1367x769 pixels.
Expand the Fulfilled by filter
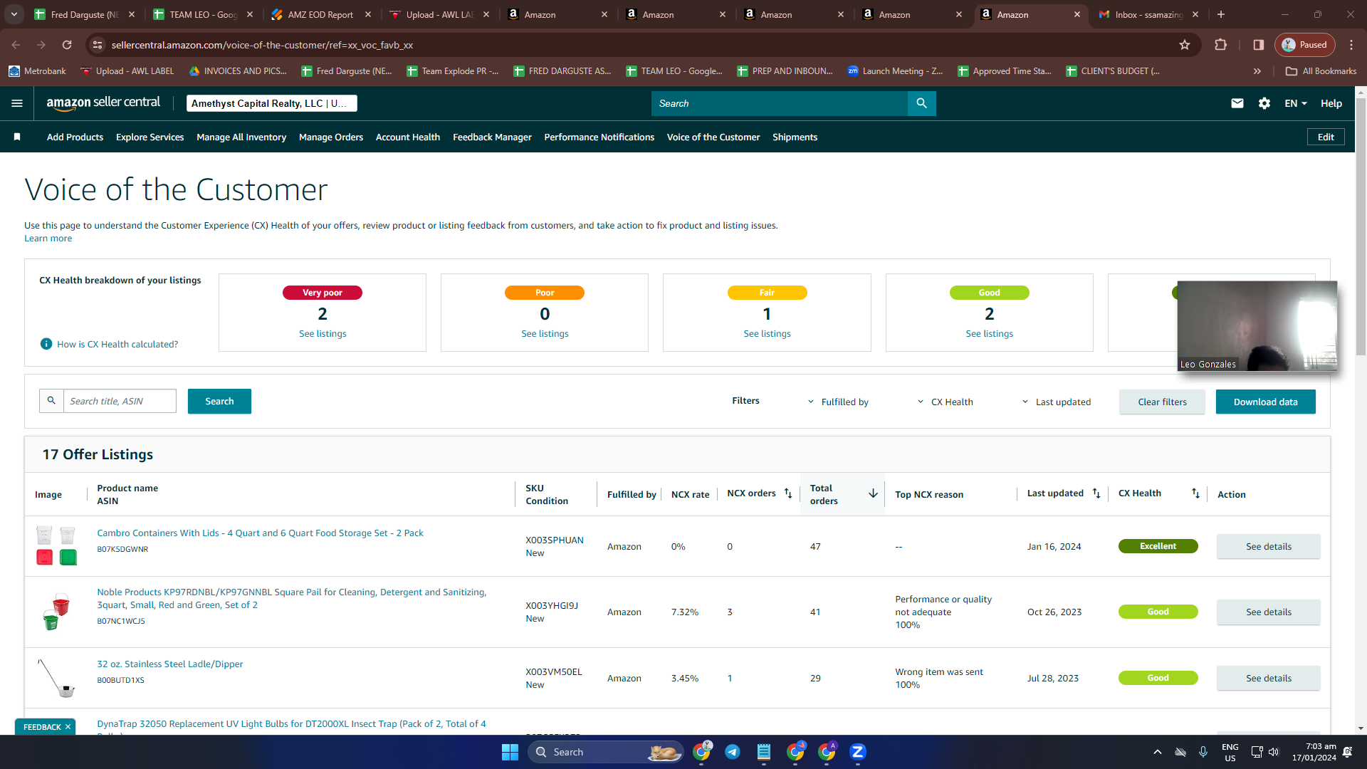(838, 402)
